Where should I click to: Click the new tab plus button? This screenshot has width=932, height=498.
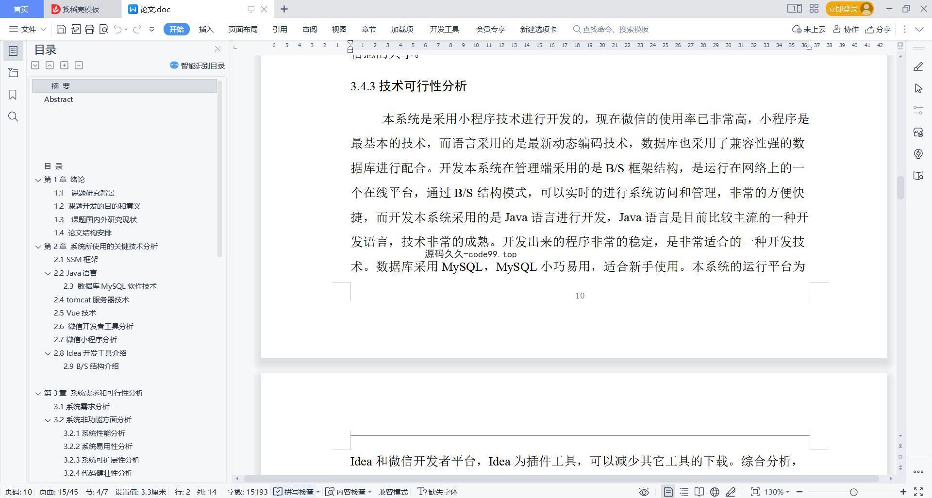284,9
